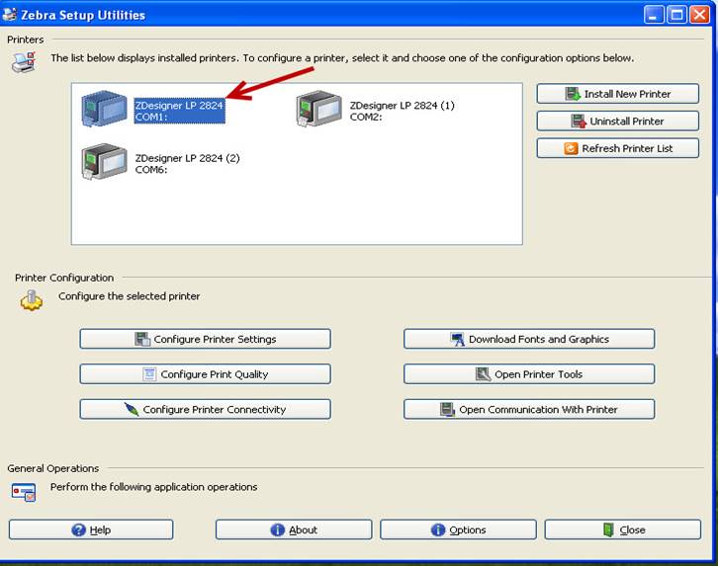Click the Zebra title bar app icon
The width and height of the screenshot is (718, 566).
tap(10, 15)
